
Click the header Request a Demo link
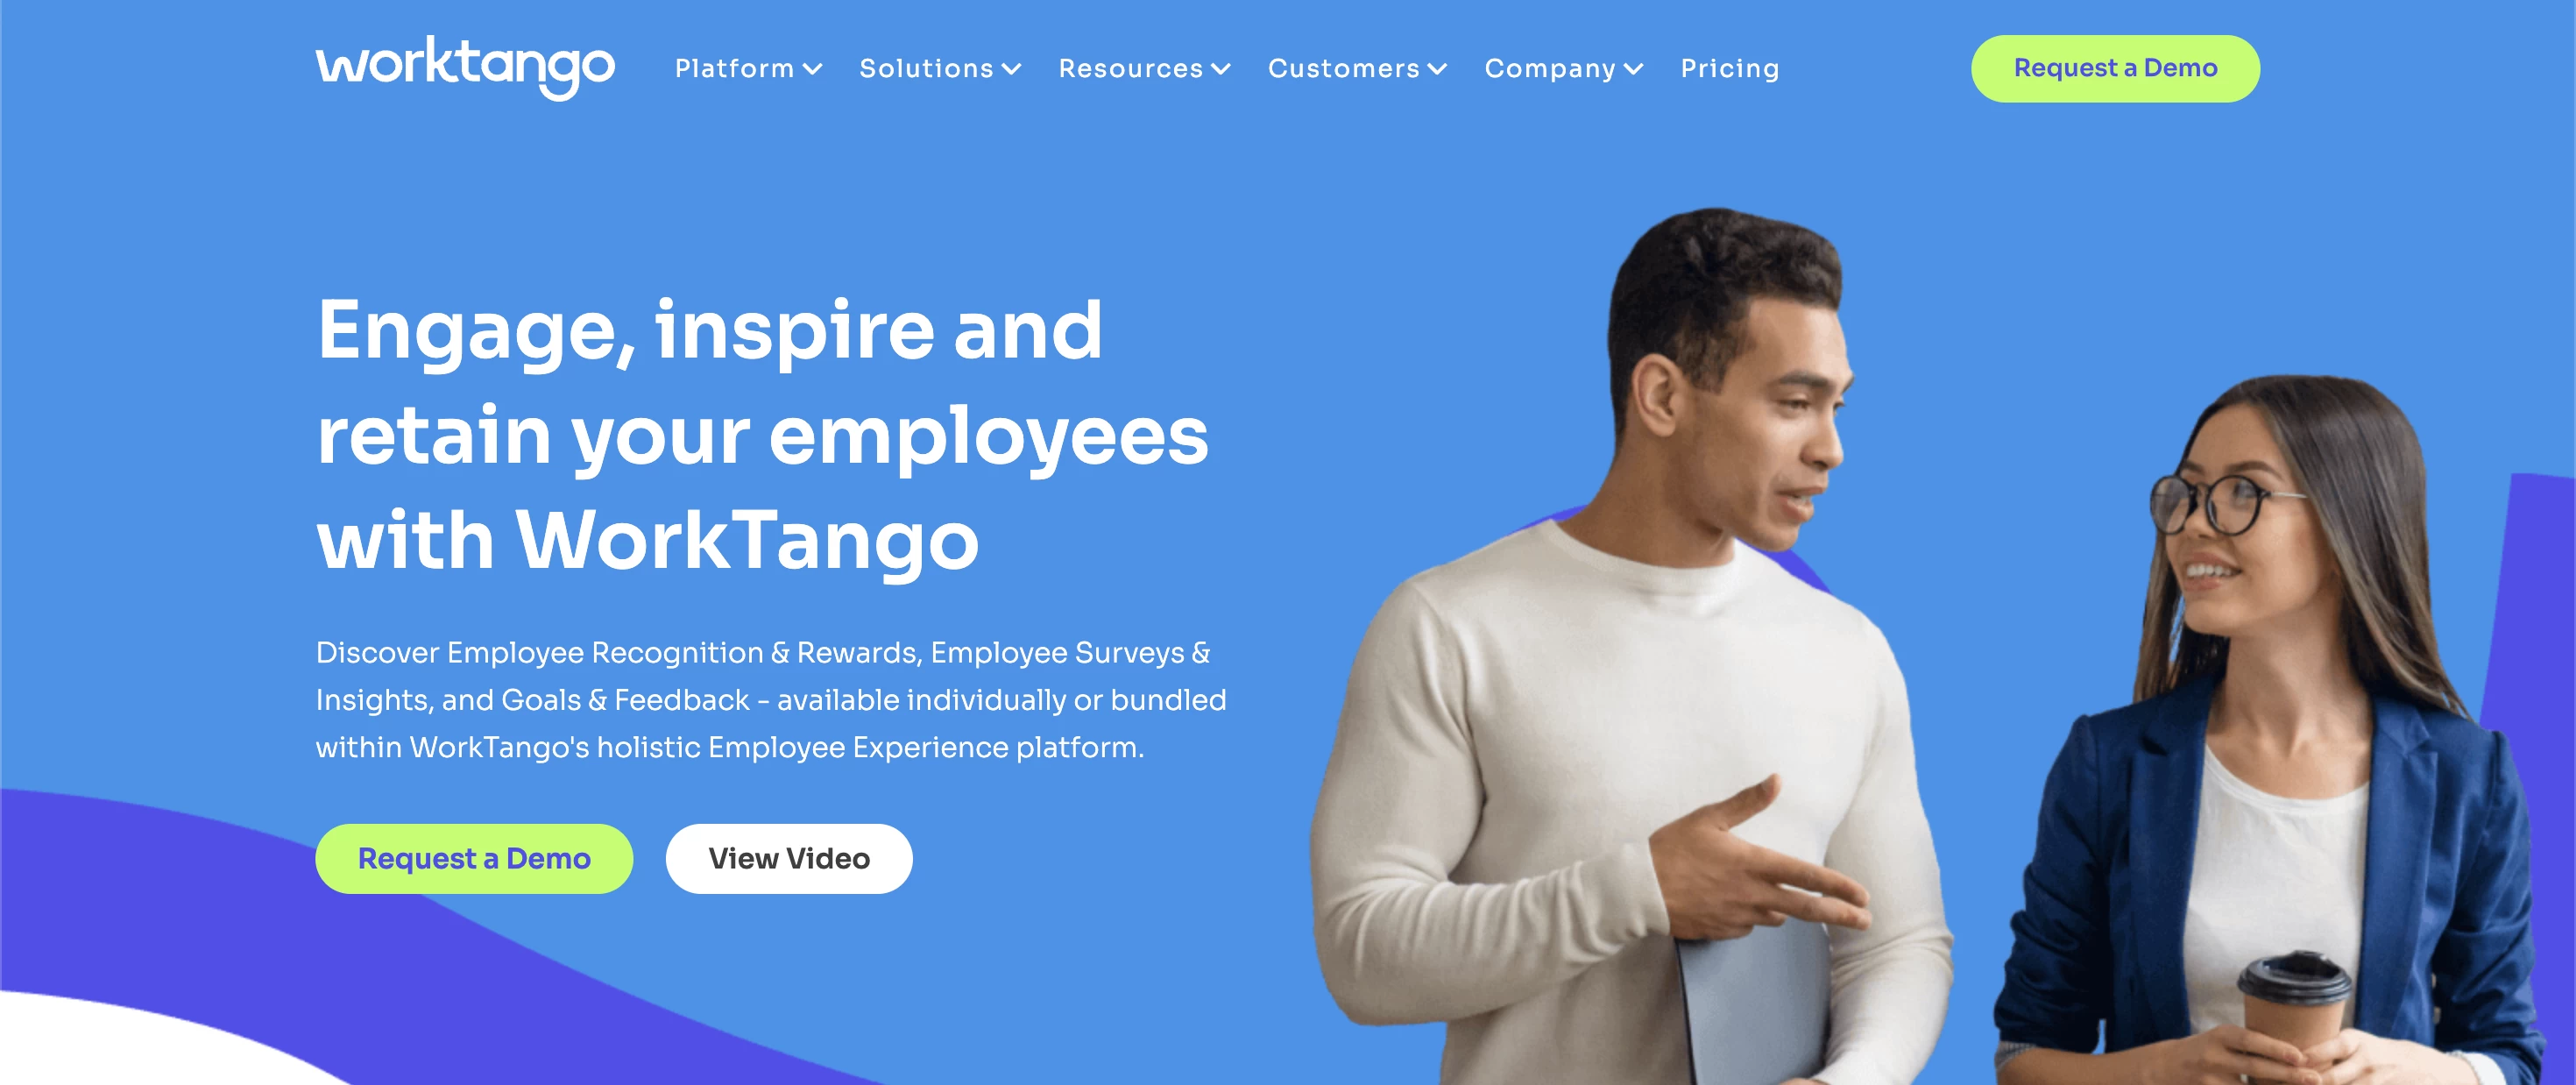2118,67
